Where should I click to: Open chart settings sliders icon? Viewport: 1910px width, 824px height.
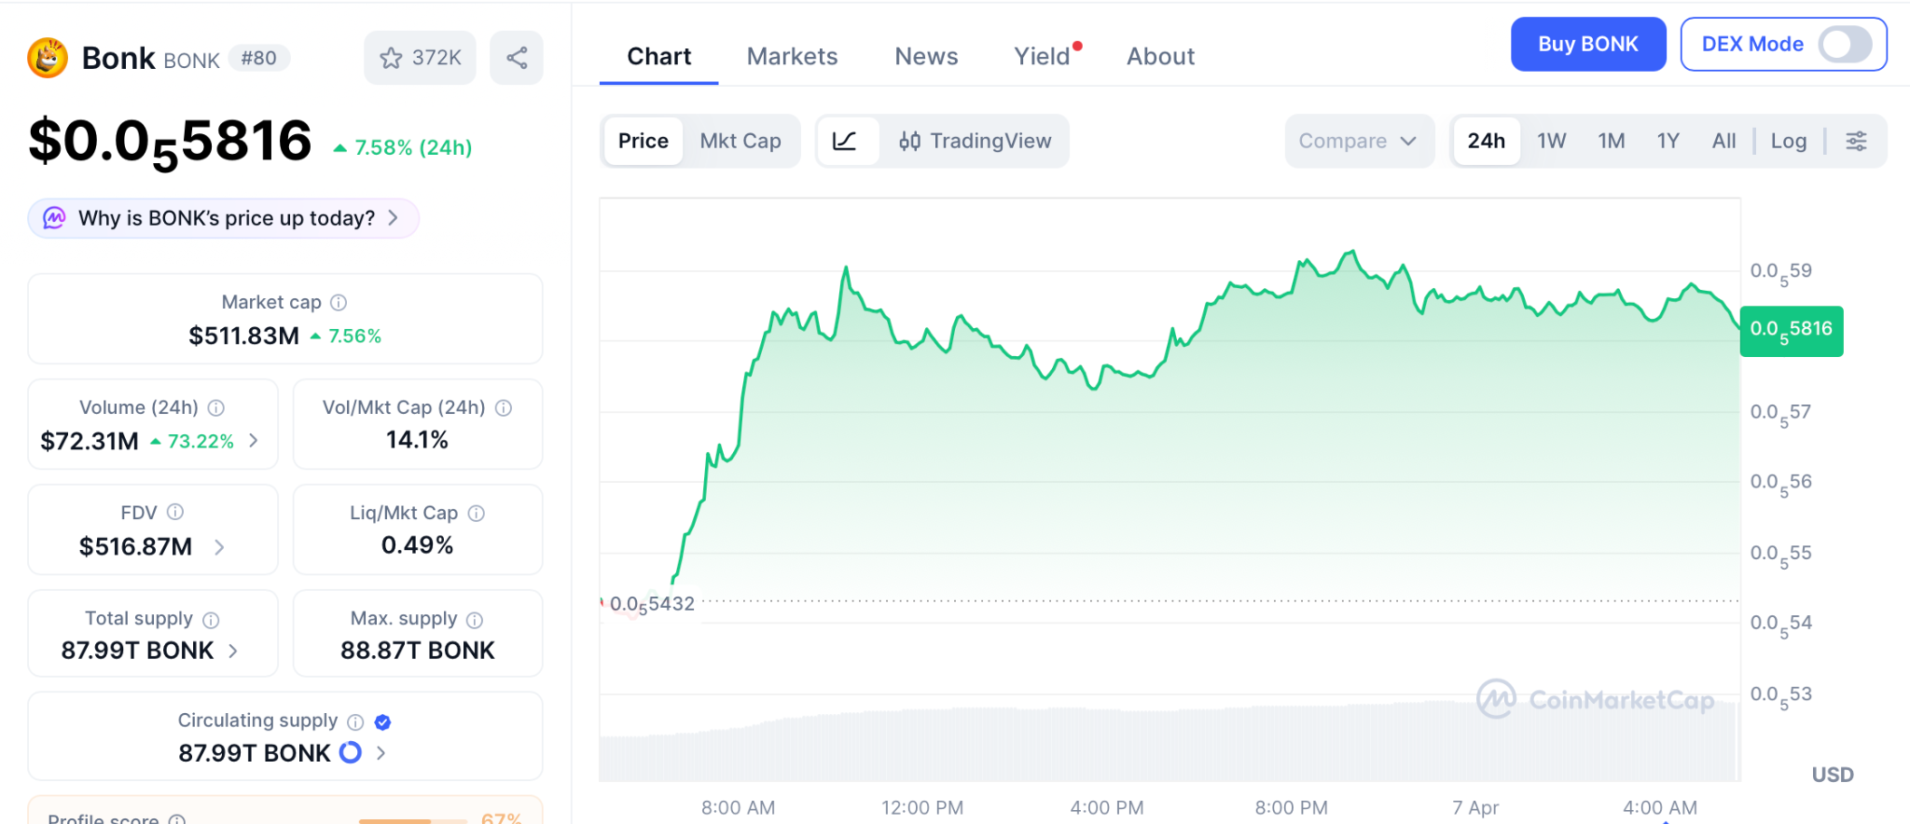pos(1856,141)
